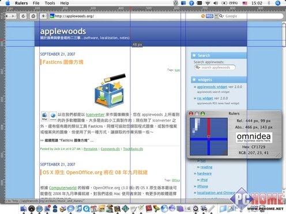Viewport: 286px width, 214px height.
Task: Open the localization and Chinese category link
Action: click(x=216, y=193)
